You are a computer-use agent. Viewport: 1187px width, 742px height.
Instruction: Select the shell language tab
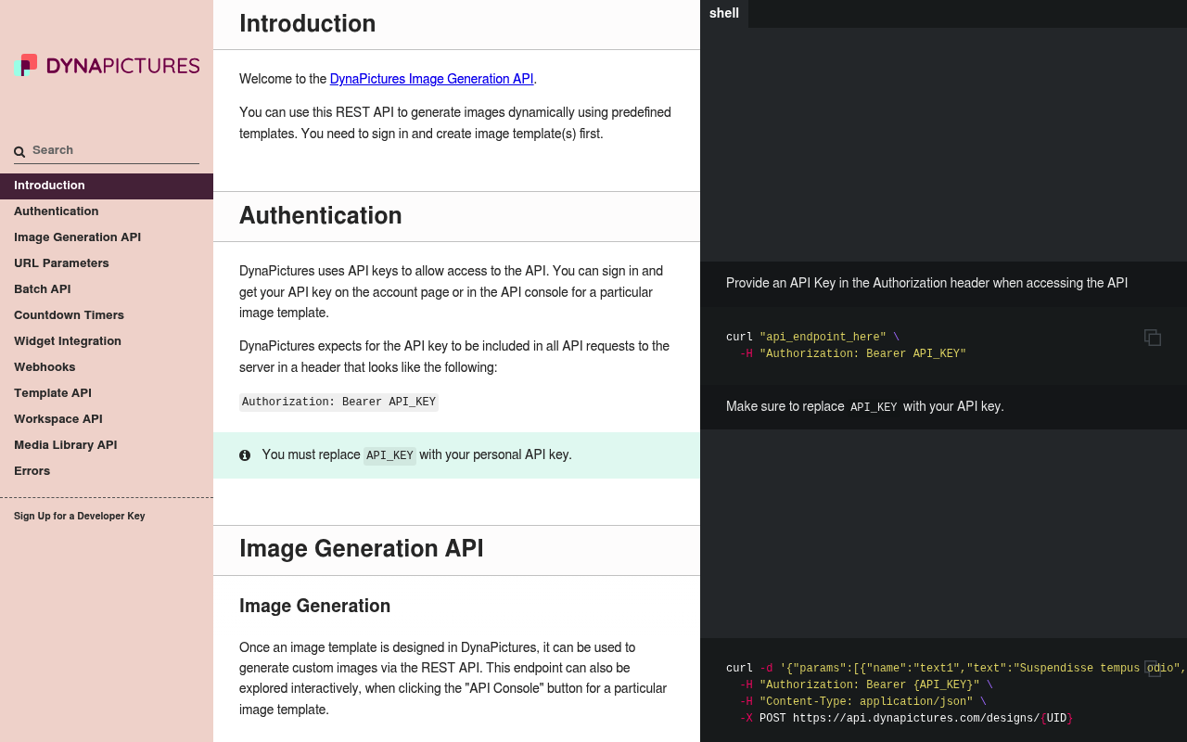[x=724, y=13]
